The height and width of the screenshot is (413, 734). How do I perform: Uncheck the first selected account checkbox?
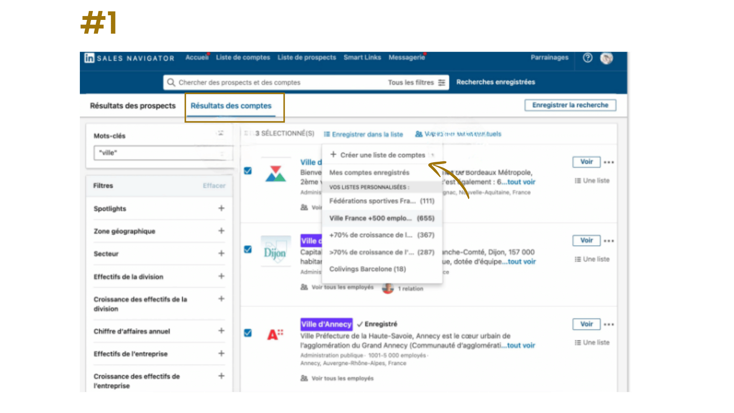pyautogui.click(x=248, y=171)
